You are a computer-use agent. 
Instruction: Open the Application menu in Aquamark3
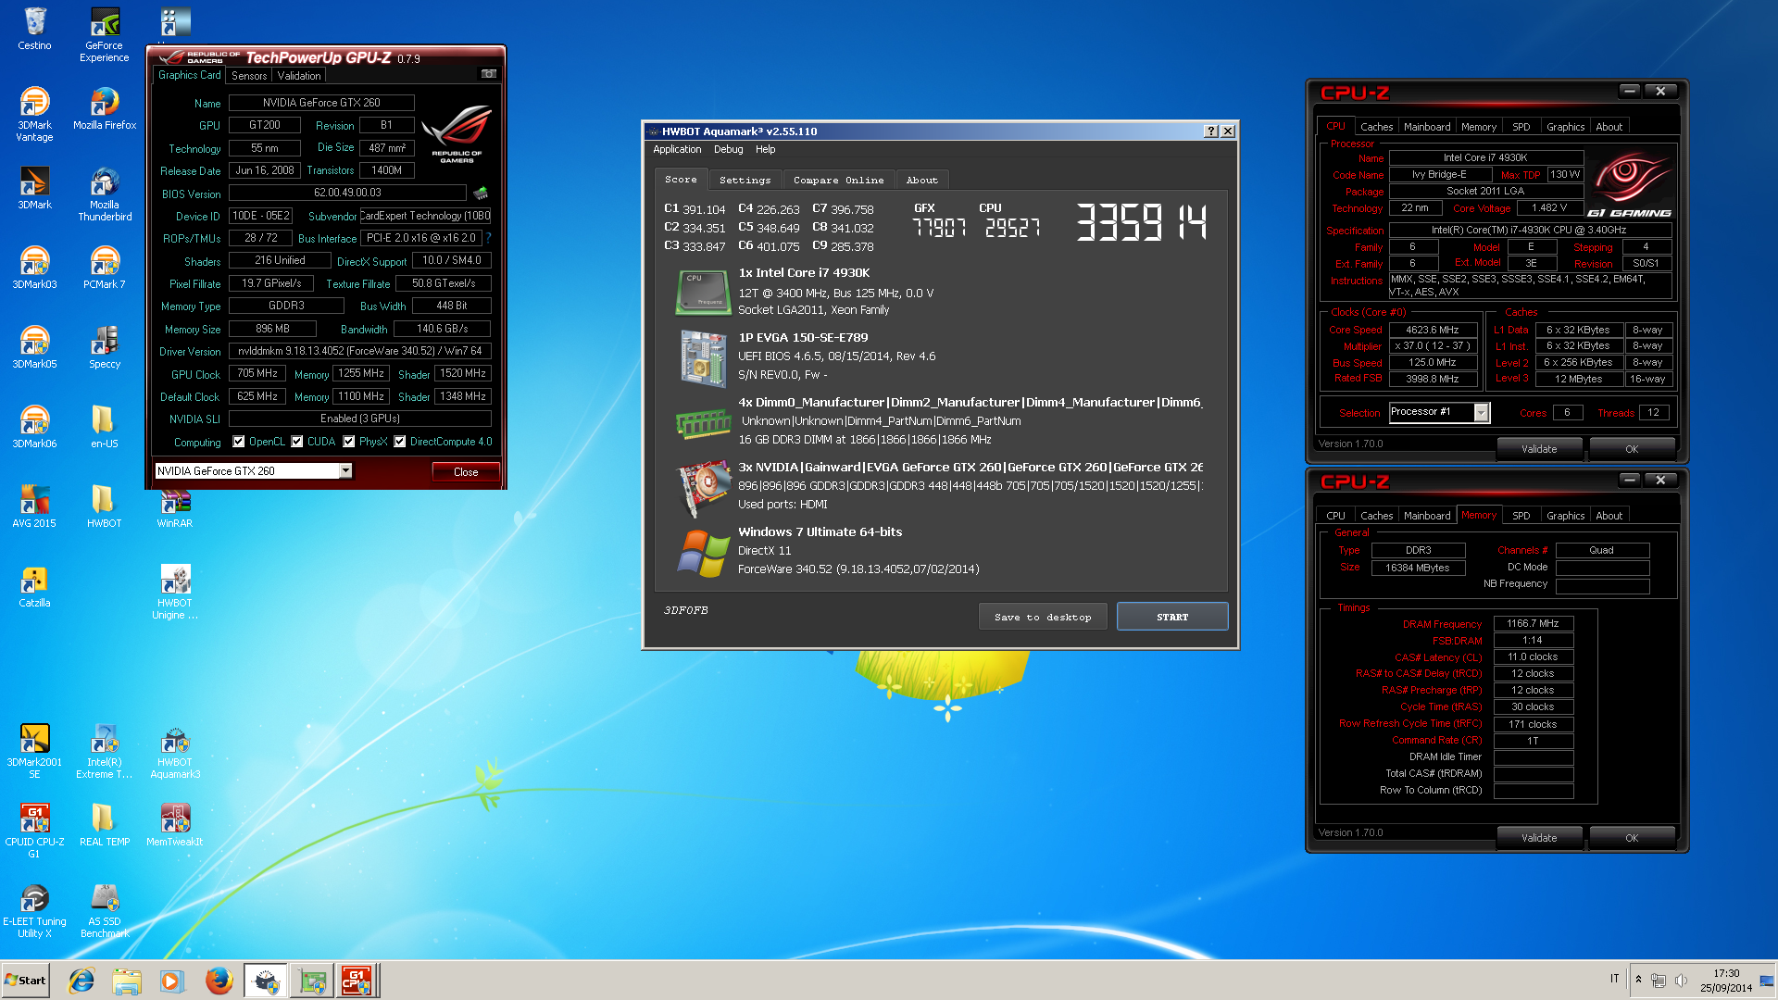tap(677, 149)
